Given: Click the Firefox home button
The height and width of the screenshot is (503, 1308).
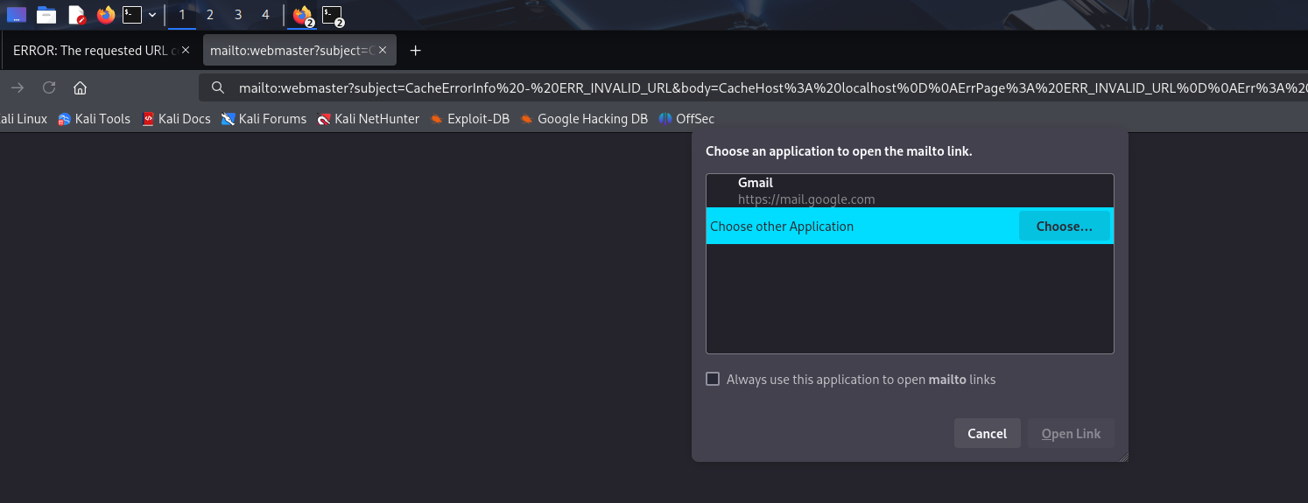Looking at the screenshot, I should [80, 87].
